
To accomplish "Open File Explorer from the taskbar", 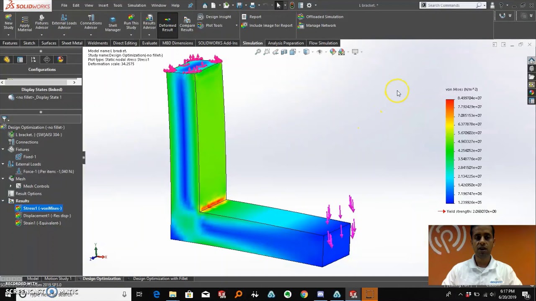I will tap(173, 294).
